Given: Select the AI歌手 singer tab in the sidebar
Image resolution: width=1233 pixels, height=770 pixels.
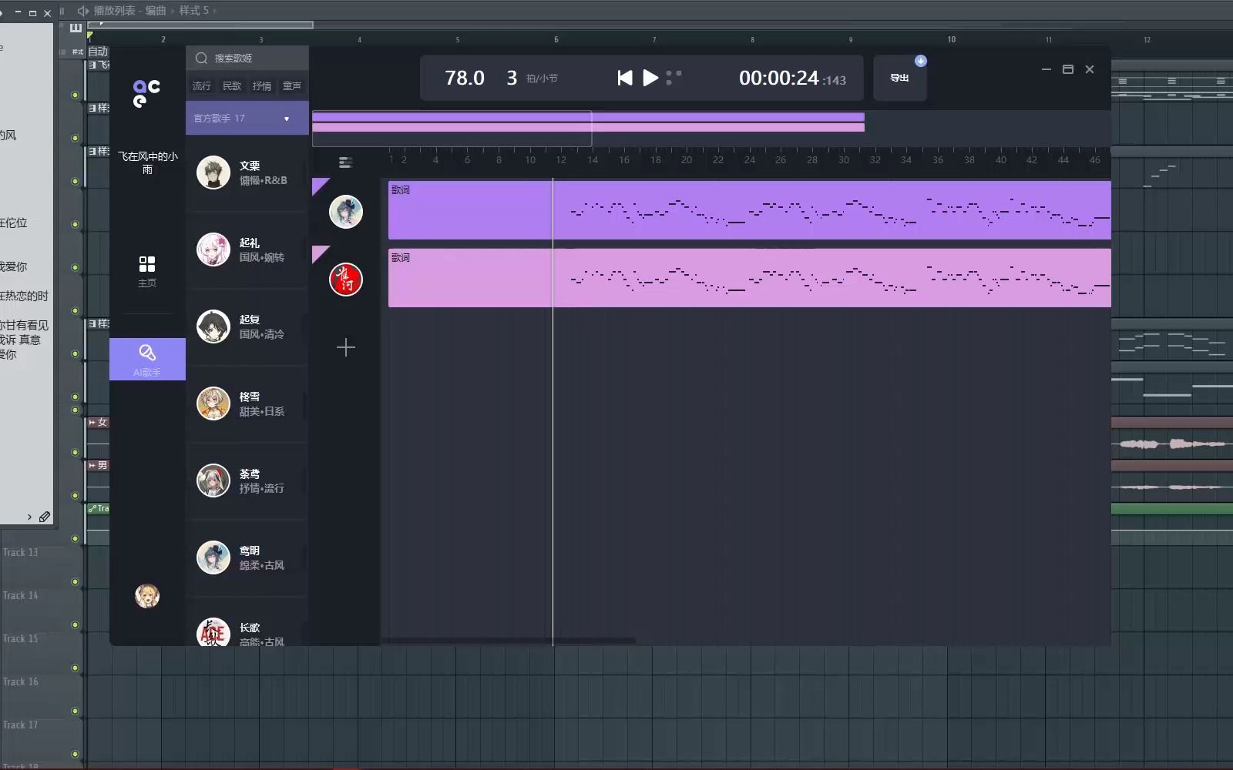Looking at the screenshot, I should coord(147,359).
